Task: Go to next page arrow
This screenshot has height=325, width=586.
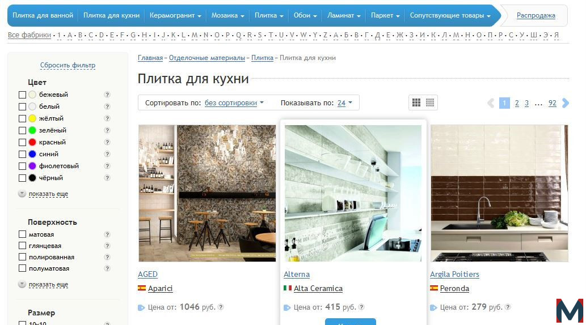Action: click(566, 103)
